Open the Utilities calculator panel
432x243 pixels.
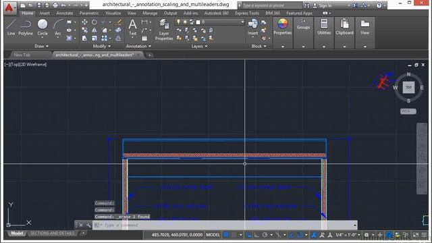(x=324, y=27)
